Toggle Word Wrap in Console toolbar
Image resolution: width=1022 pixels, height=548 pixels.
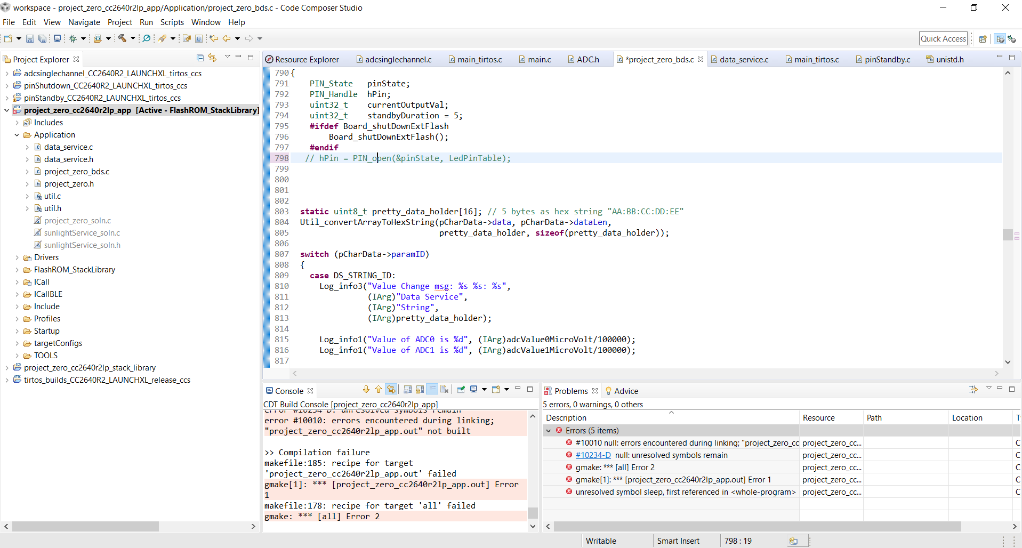click(432, 390)
